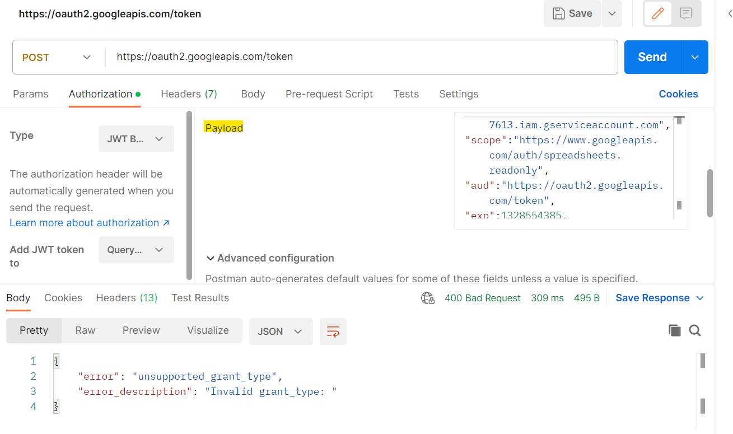733x434 pixels.
Task: Select the Visualize view
Action: pos(208,330)
